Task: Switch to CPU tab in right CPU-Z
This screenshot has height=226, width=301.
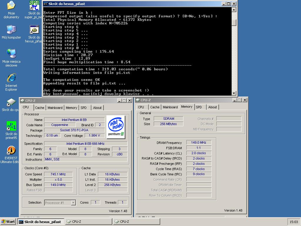Action: (x=142, y=107)
